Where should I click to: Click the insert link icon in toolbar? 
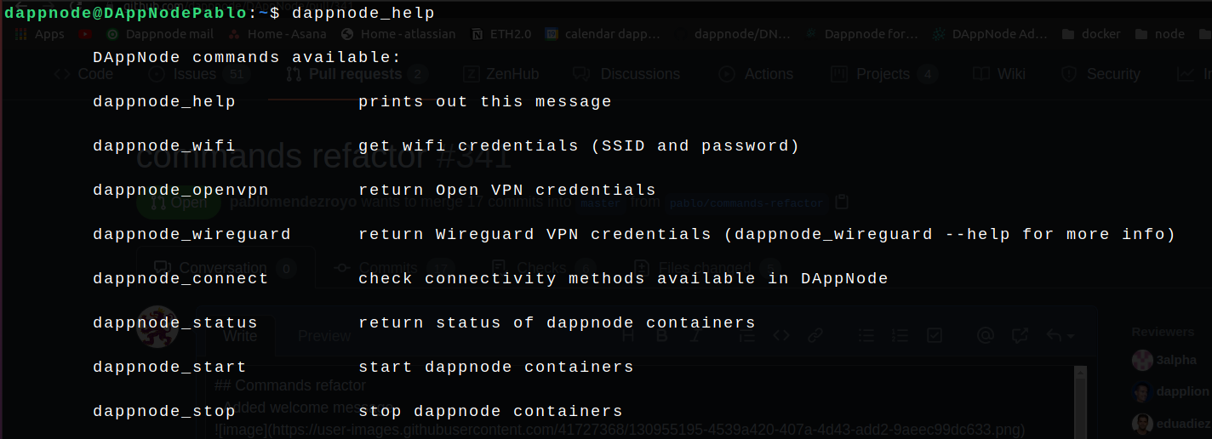click(x=815, y=335)
